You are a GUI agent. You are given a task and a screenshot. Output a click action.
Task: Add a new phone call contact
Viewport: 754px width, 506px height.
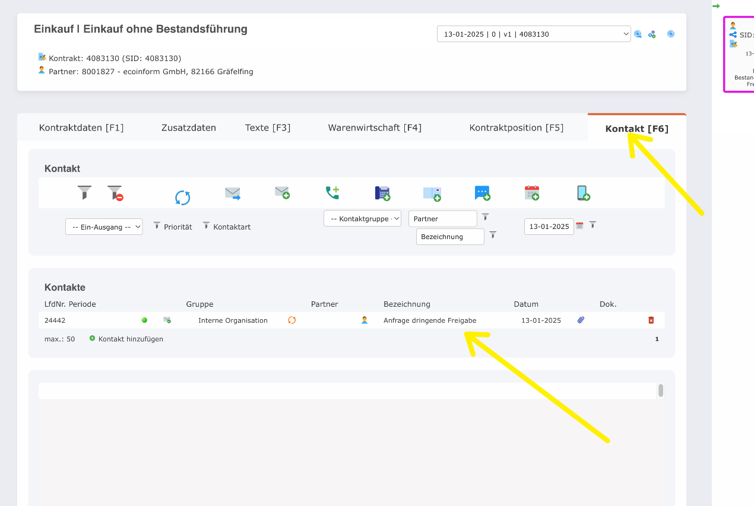tap(332, 193)
